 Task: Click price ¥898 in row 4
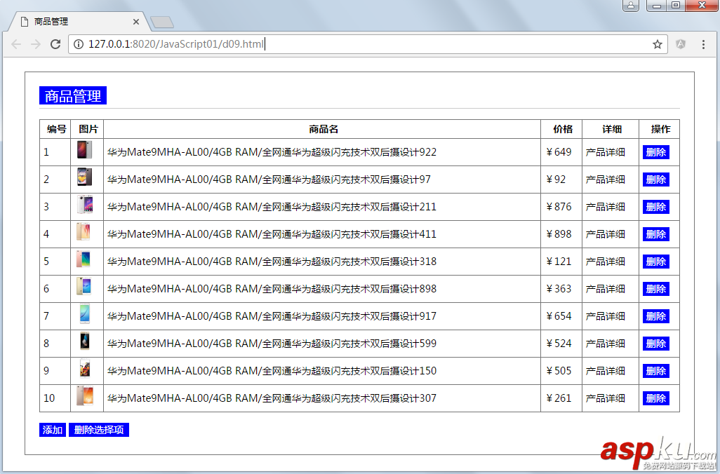tap(559, 234)
